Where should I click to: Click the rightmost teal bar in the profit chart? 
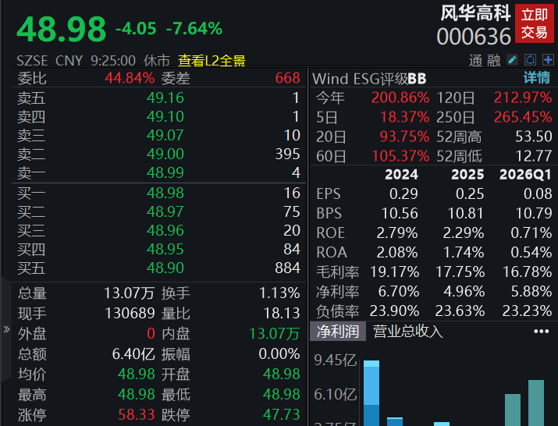coord(536,403)
